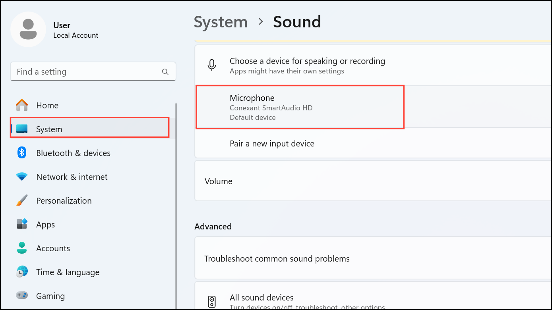Click the Gaming controller icon

tap(22, 296)
